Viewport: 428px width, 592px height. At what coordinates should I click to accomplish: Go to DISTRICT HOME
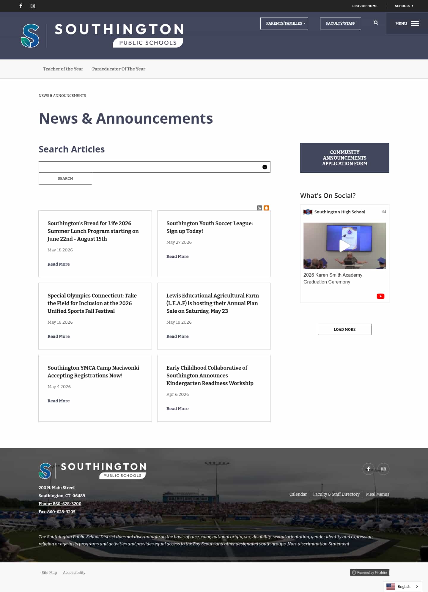(365, 6)
